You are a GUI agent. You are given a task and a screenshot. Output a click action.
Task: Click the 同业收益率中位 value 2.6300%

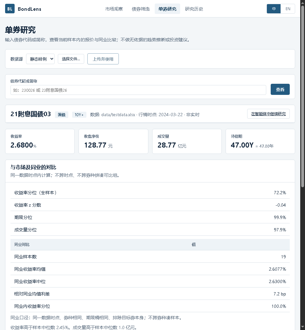[277, 281]
